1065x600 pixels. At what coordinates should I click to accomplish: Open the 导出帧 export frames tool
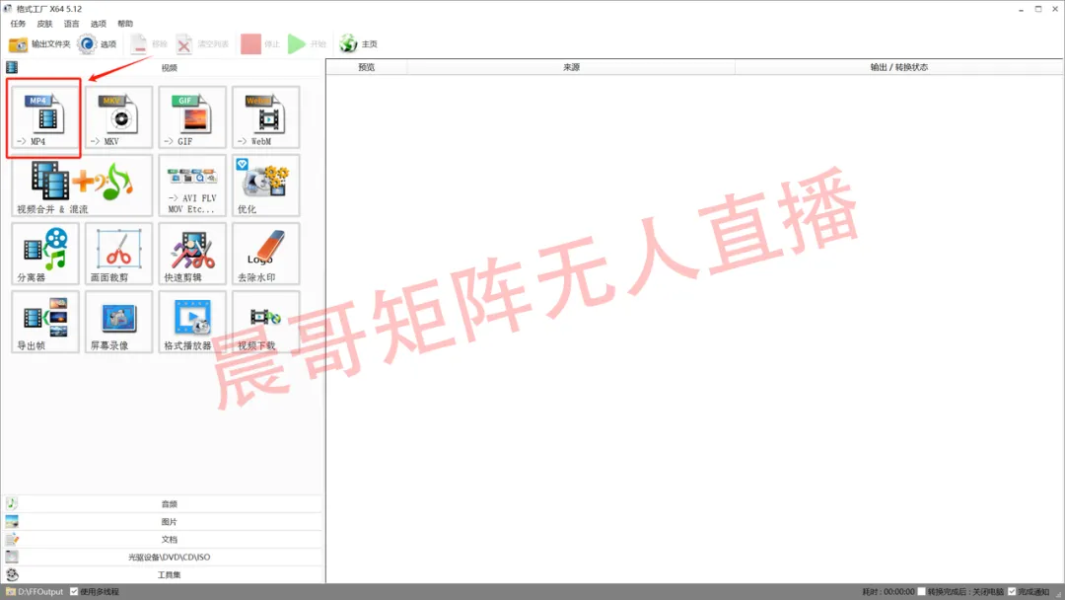[x=44, y=322]
